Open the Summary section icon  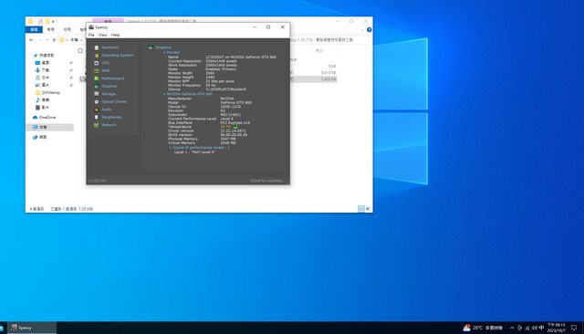coord(97,47)
